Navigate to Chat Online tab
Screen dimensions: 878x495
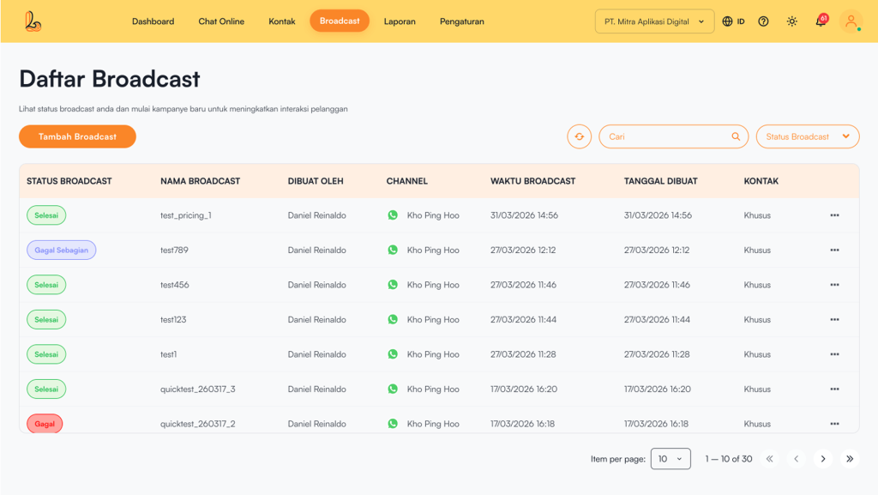[221, 21]
